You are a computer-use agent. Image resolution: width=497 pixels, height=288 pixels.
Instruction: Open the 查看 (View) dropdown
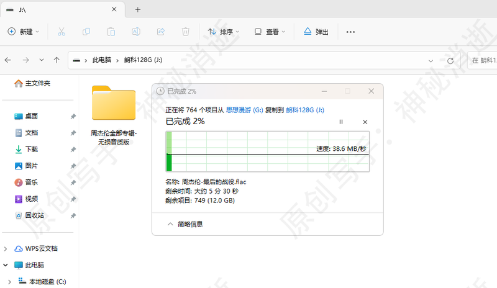pos(270,32)
